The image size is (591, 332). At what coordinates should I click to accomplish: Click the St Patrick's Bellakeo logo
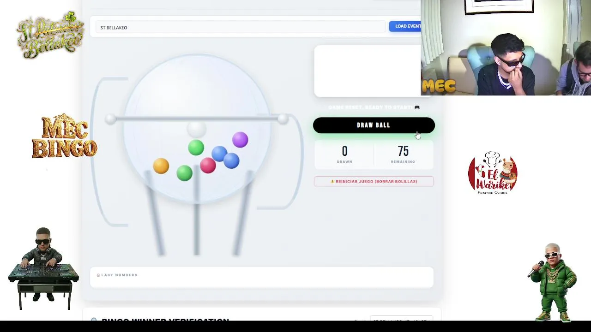pyautogui.click(x=50, y=36)
